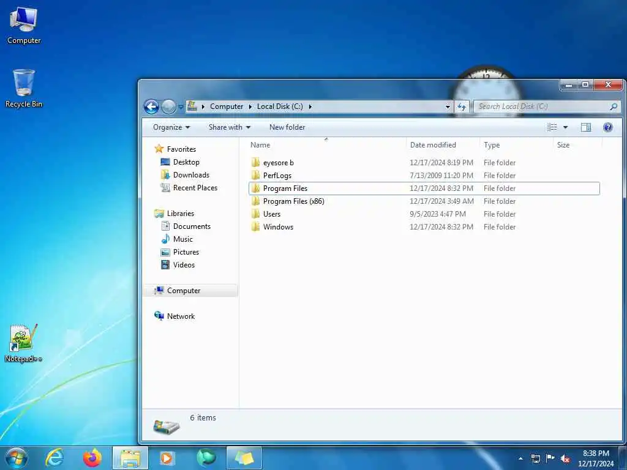The image size is (627, 470).
Task: Open the Windows Start menu orb
Action: (x=17, y=458)
